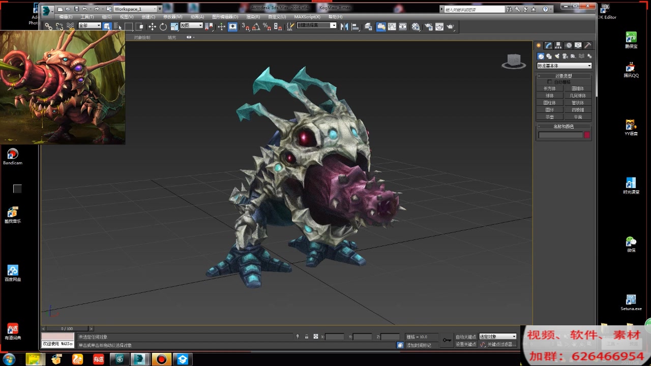Click the object name input field

click(x=560, y=135)
